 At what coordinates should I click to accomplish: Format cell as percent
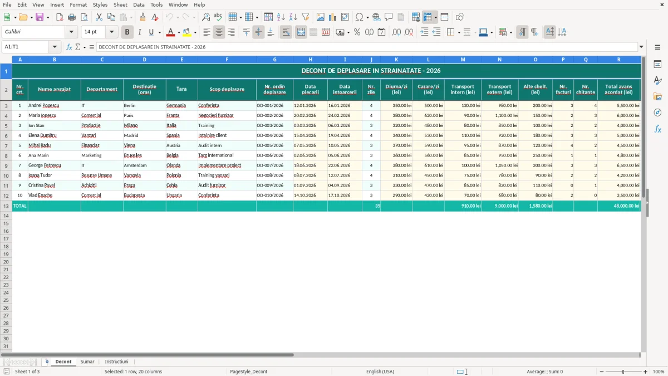(357, 32)
